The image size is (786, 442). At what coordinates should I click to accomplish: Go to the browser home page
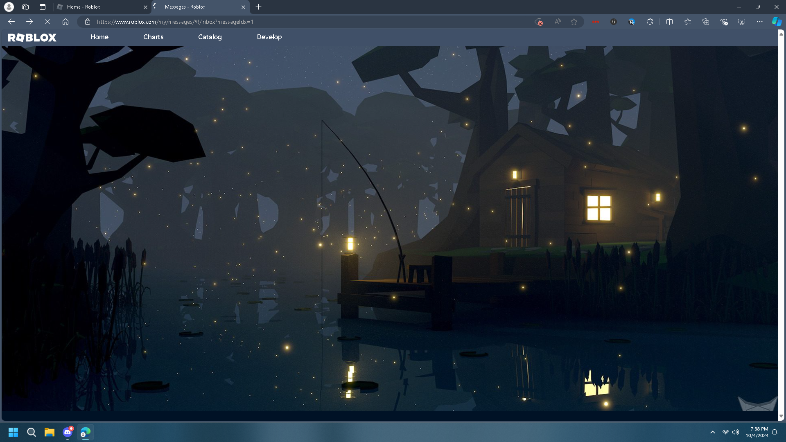[x=65, y=22]
